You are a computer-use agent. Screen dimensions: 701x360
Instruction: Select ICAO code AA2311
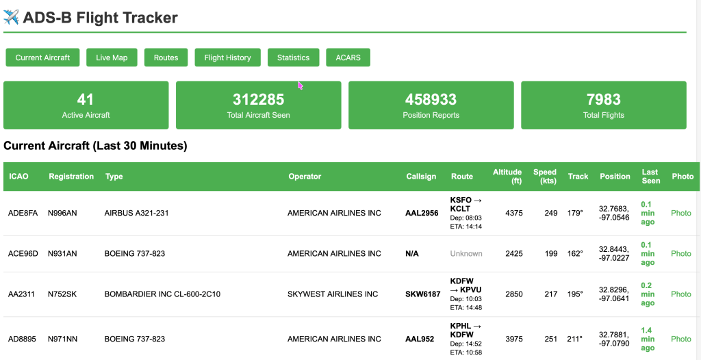[x=21, y=294]
